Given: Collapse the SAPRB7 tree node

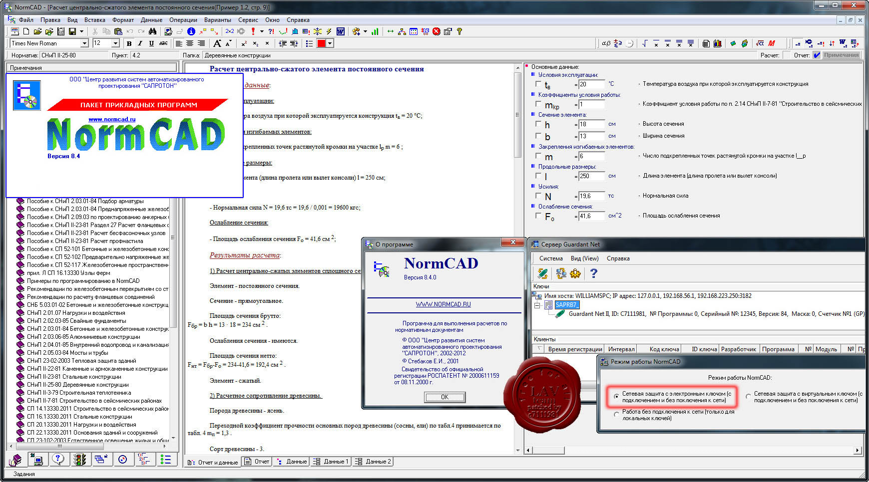Looking at the screenshot, I should pos(537,305).
